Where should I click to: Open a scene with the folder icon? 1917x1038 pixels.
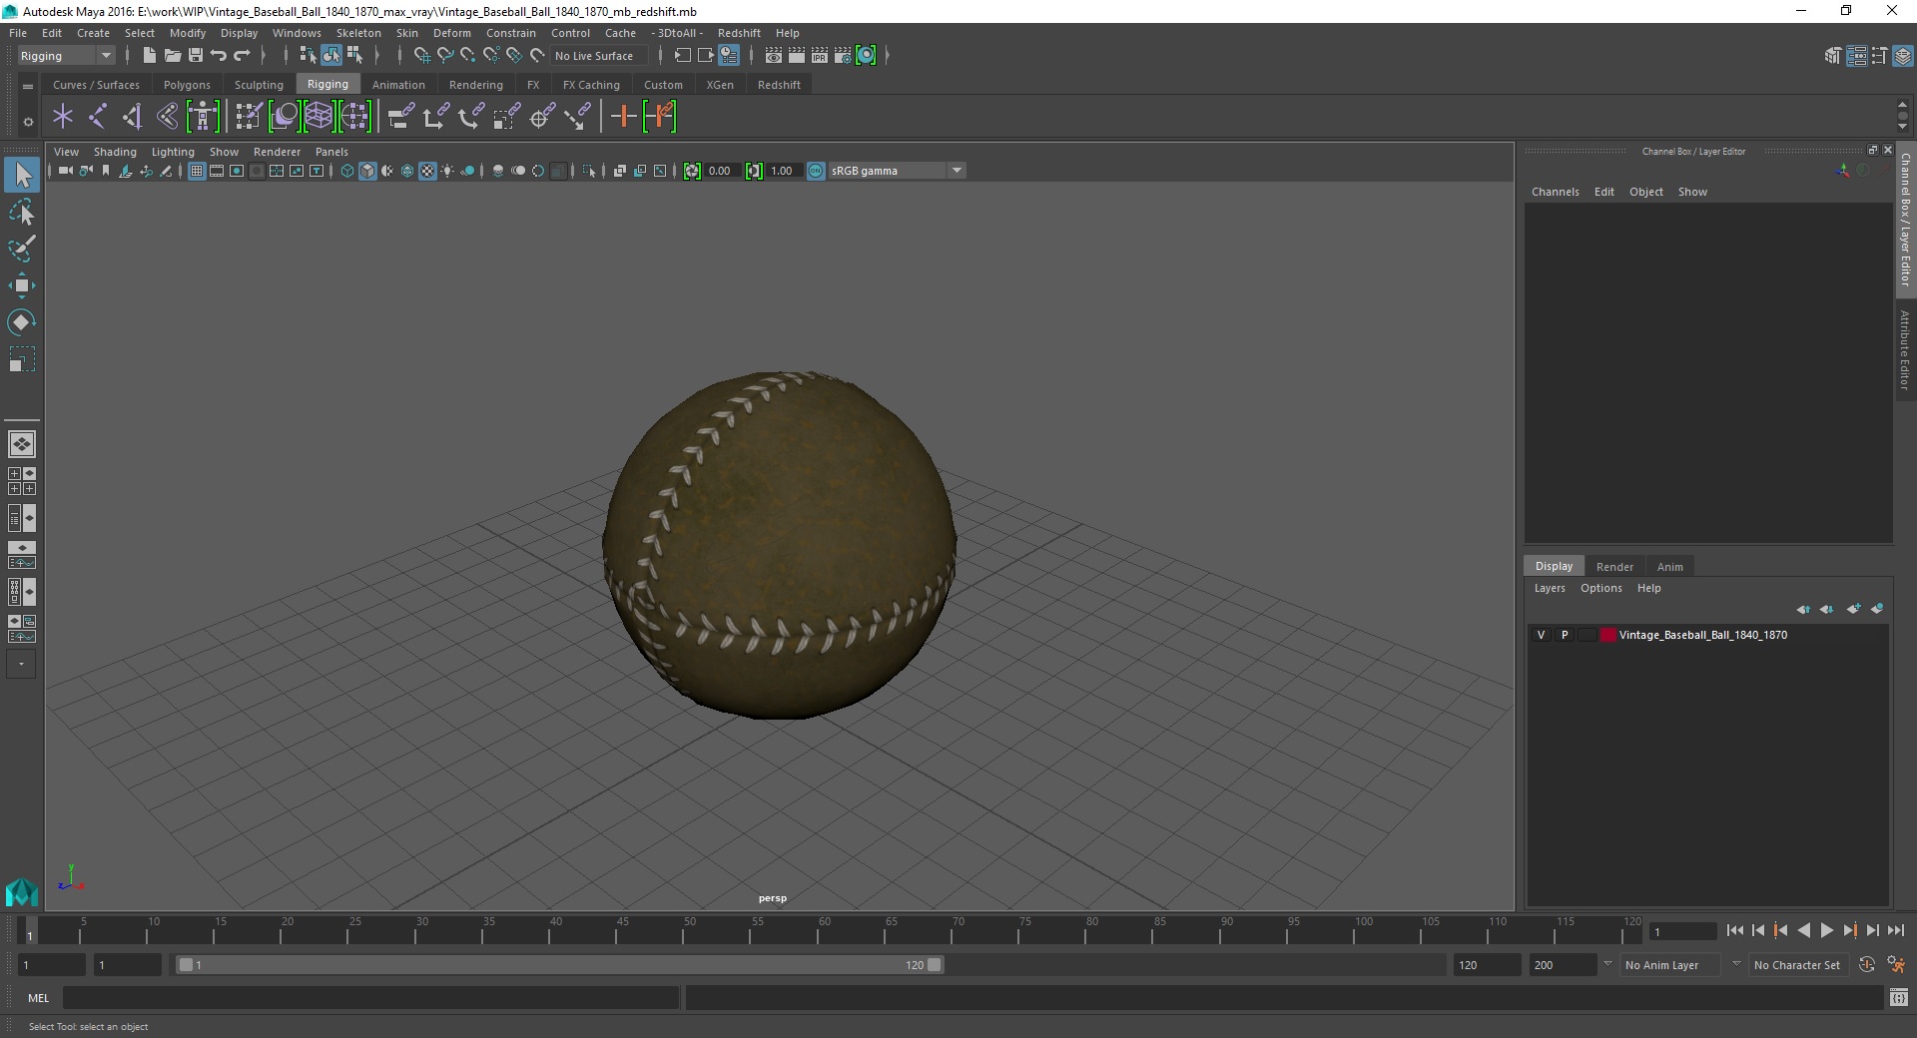coord(173,56)
